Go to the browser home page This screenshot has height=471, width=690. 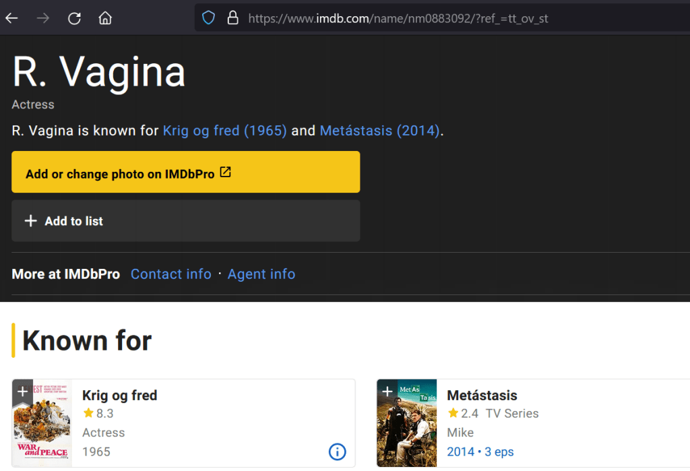[x=105, y=18]
